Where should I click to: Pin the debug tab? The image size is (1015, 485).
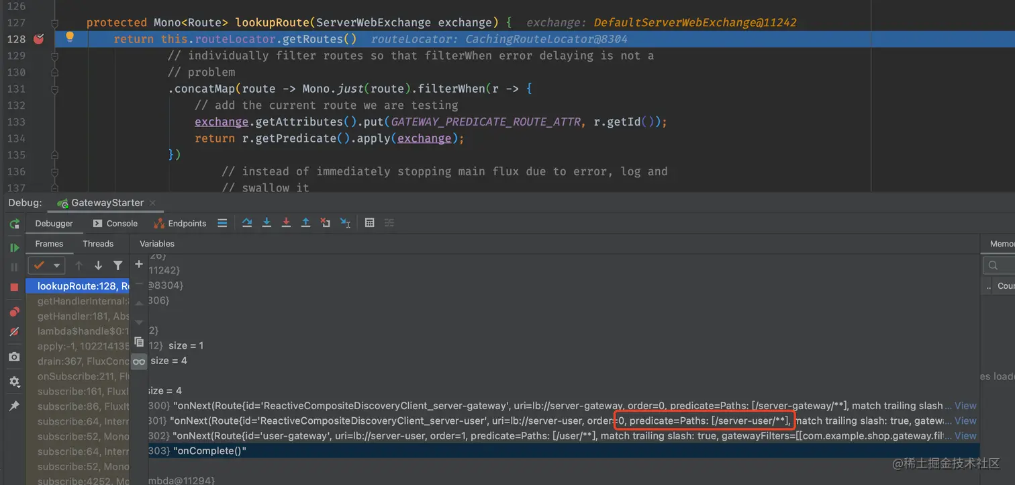14,406
